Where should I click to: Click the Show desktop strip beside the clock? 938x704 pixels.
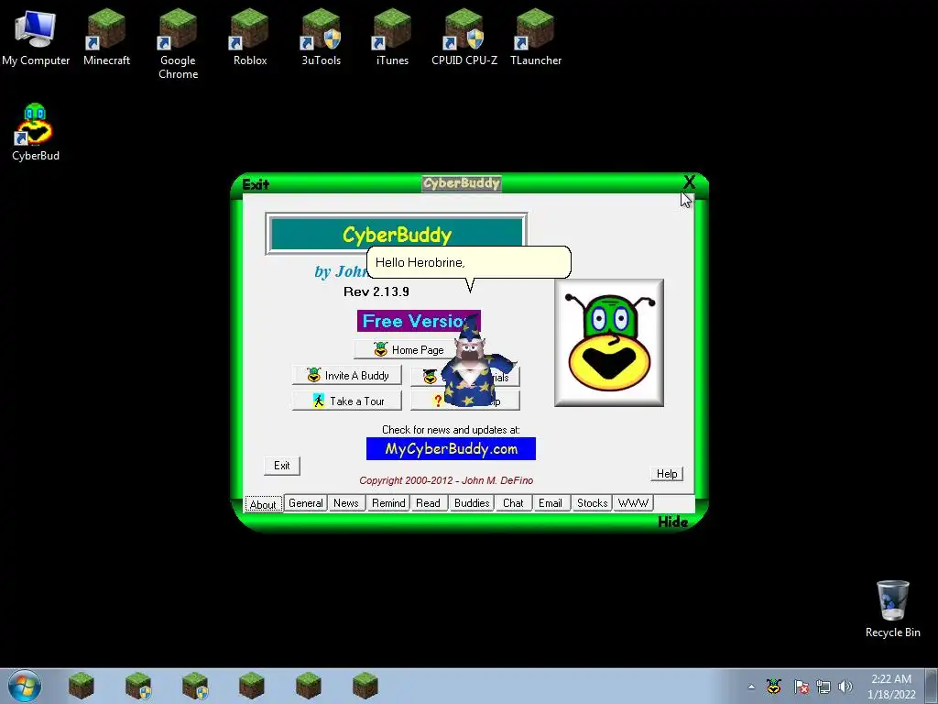(x=931, y=686)
